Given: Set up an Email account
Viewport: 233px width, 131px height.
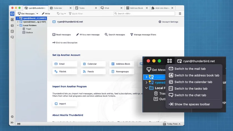Looking at the screenshot, I should tap(65, 64).
